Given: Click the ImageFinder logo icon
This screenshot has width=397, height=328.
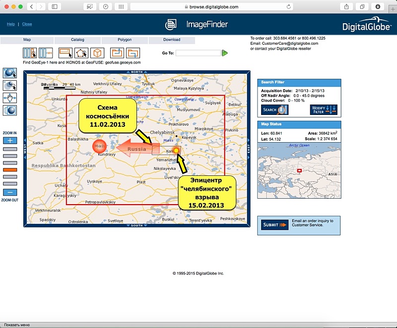Looking at the screenshot, I should click(171, 24).
